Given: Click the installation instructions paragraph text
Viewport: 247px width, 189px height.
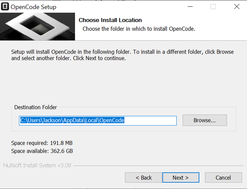Looking at the screenshot, I should (x=122, y=55).
